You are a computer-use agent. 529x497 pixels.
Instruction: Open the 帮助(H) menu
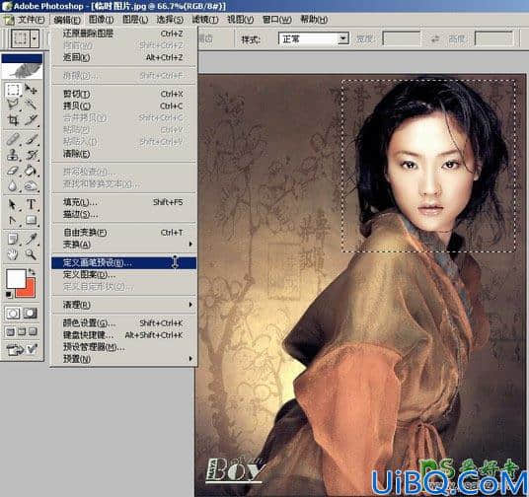pos(314,20)
